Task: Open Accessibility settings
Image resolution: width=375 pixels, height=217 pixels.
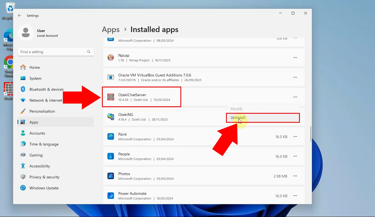Action: click(56, 166)
